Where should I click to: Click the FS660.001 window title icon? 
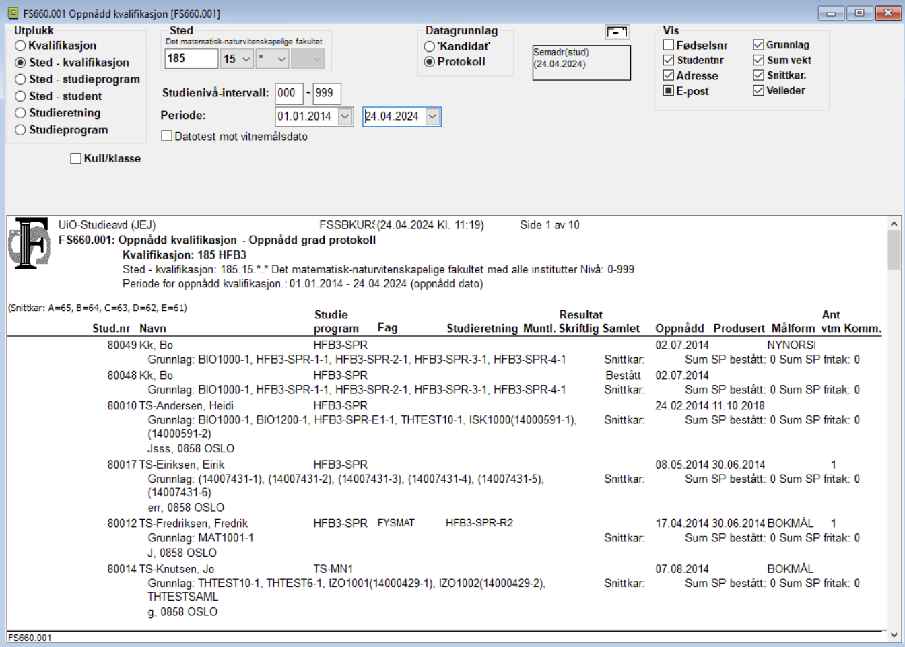(x=13, y=13)
